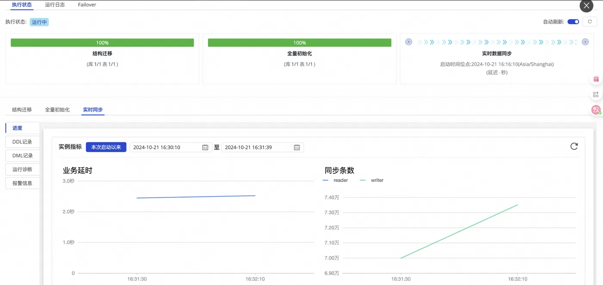
Task: Click the 业务延时 chart title
Action: [x=78, y=171]
